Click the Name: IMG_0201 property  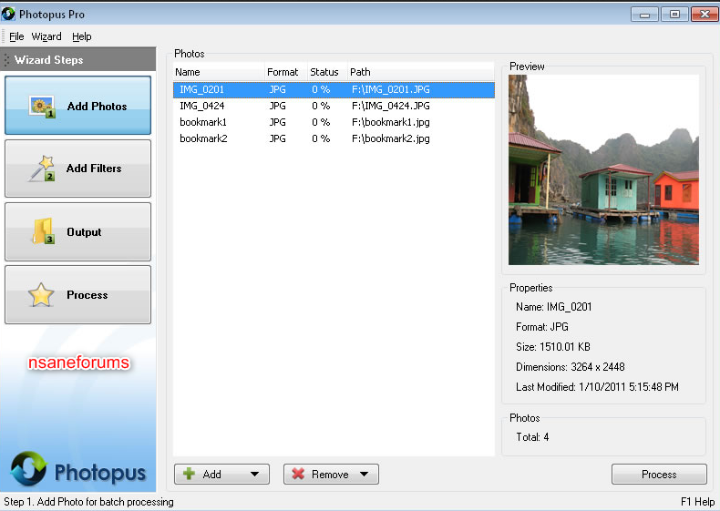click(x=554, y=307)
